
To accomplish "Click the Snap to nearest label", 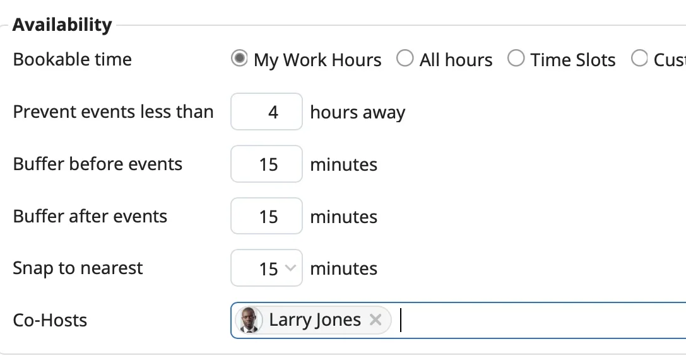I will tap(78, 268).
